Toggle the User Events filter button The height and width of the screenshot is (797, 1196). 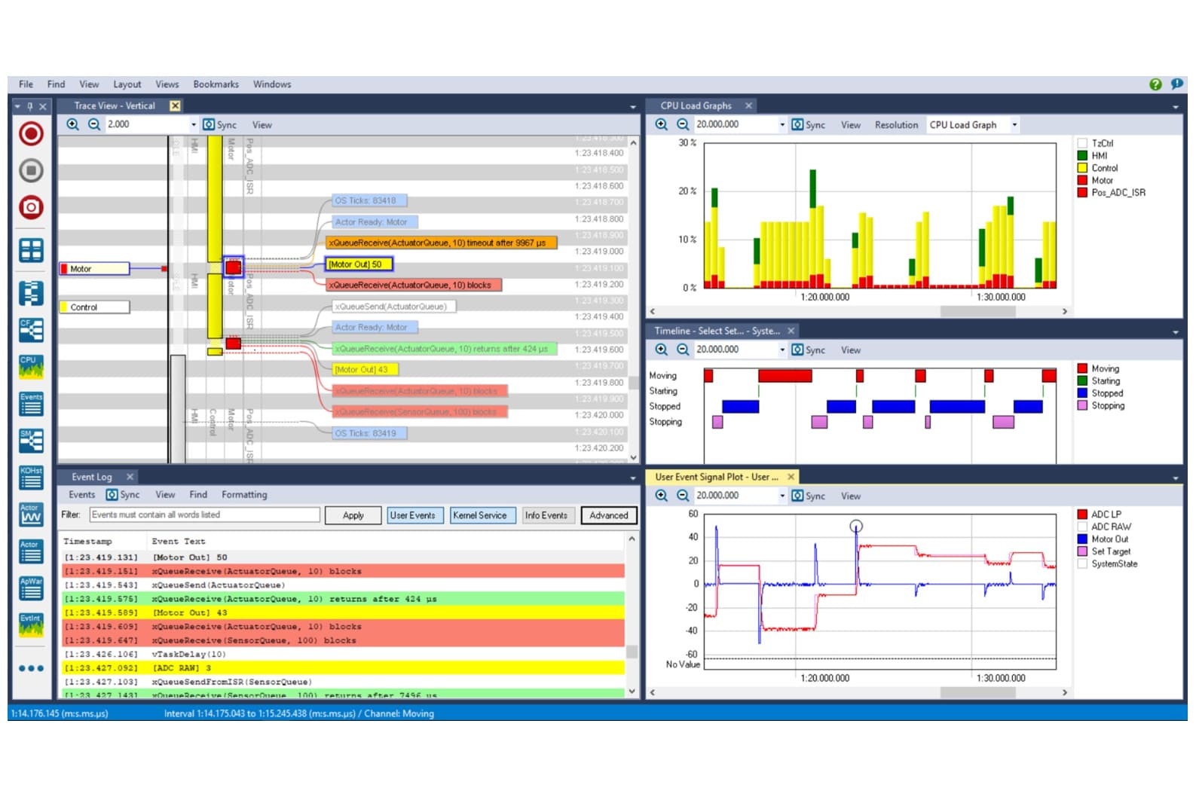point(412,515)
